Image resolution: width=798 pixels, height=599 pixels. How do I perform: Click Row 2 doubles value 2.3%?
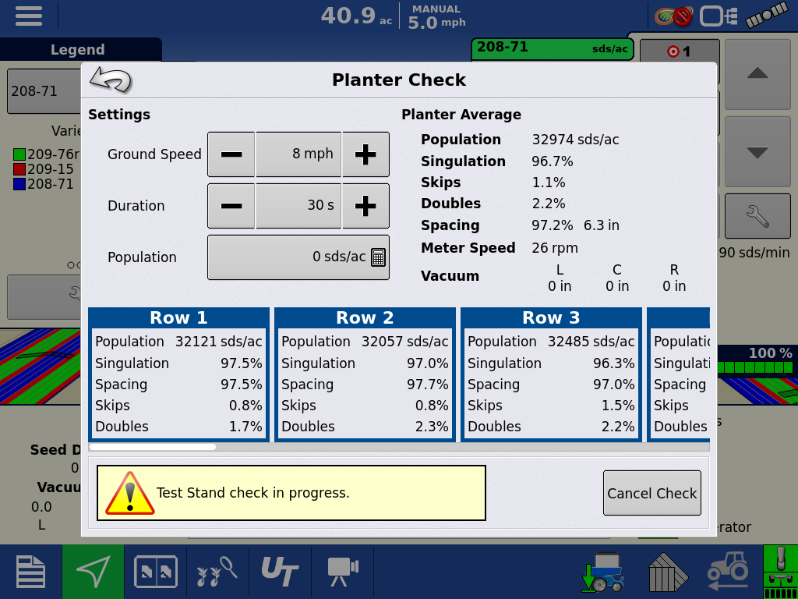point(432,427)
